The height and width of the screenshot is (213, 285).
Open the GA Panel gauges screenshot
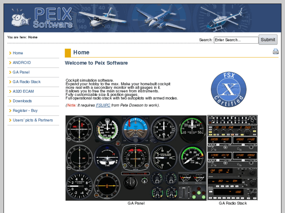[x=136, y=158]
